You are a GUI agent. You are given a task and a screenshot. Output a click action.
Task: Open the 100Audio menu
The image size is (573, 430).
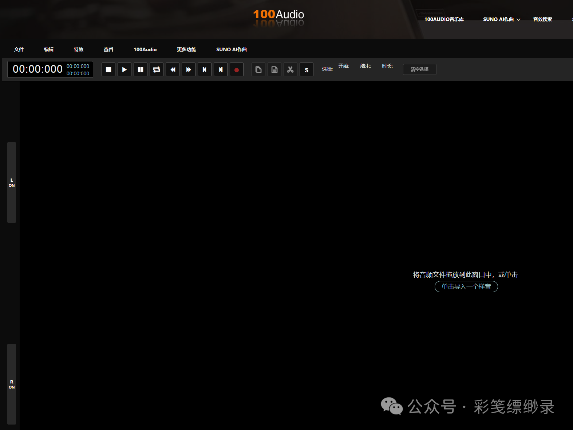tap(145, 49)
